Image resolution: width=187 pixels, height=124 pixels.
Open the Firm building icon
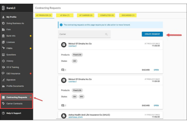(3, 29)
